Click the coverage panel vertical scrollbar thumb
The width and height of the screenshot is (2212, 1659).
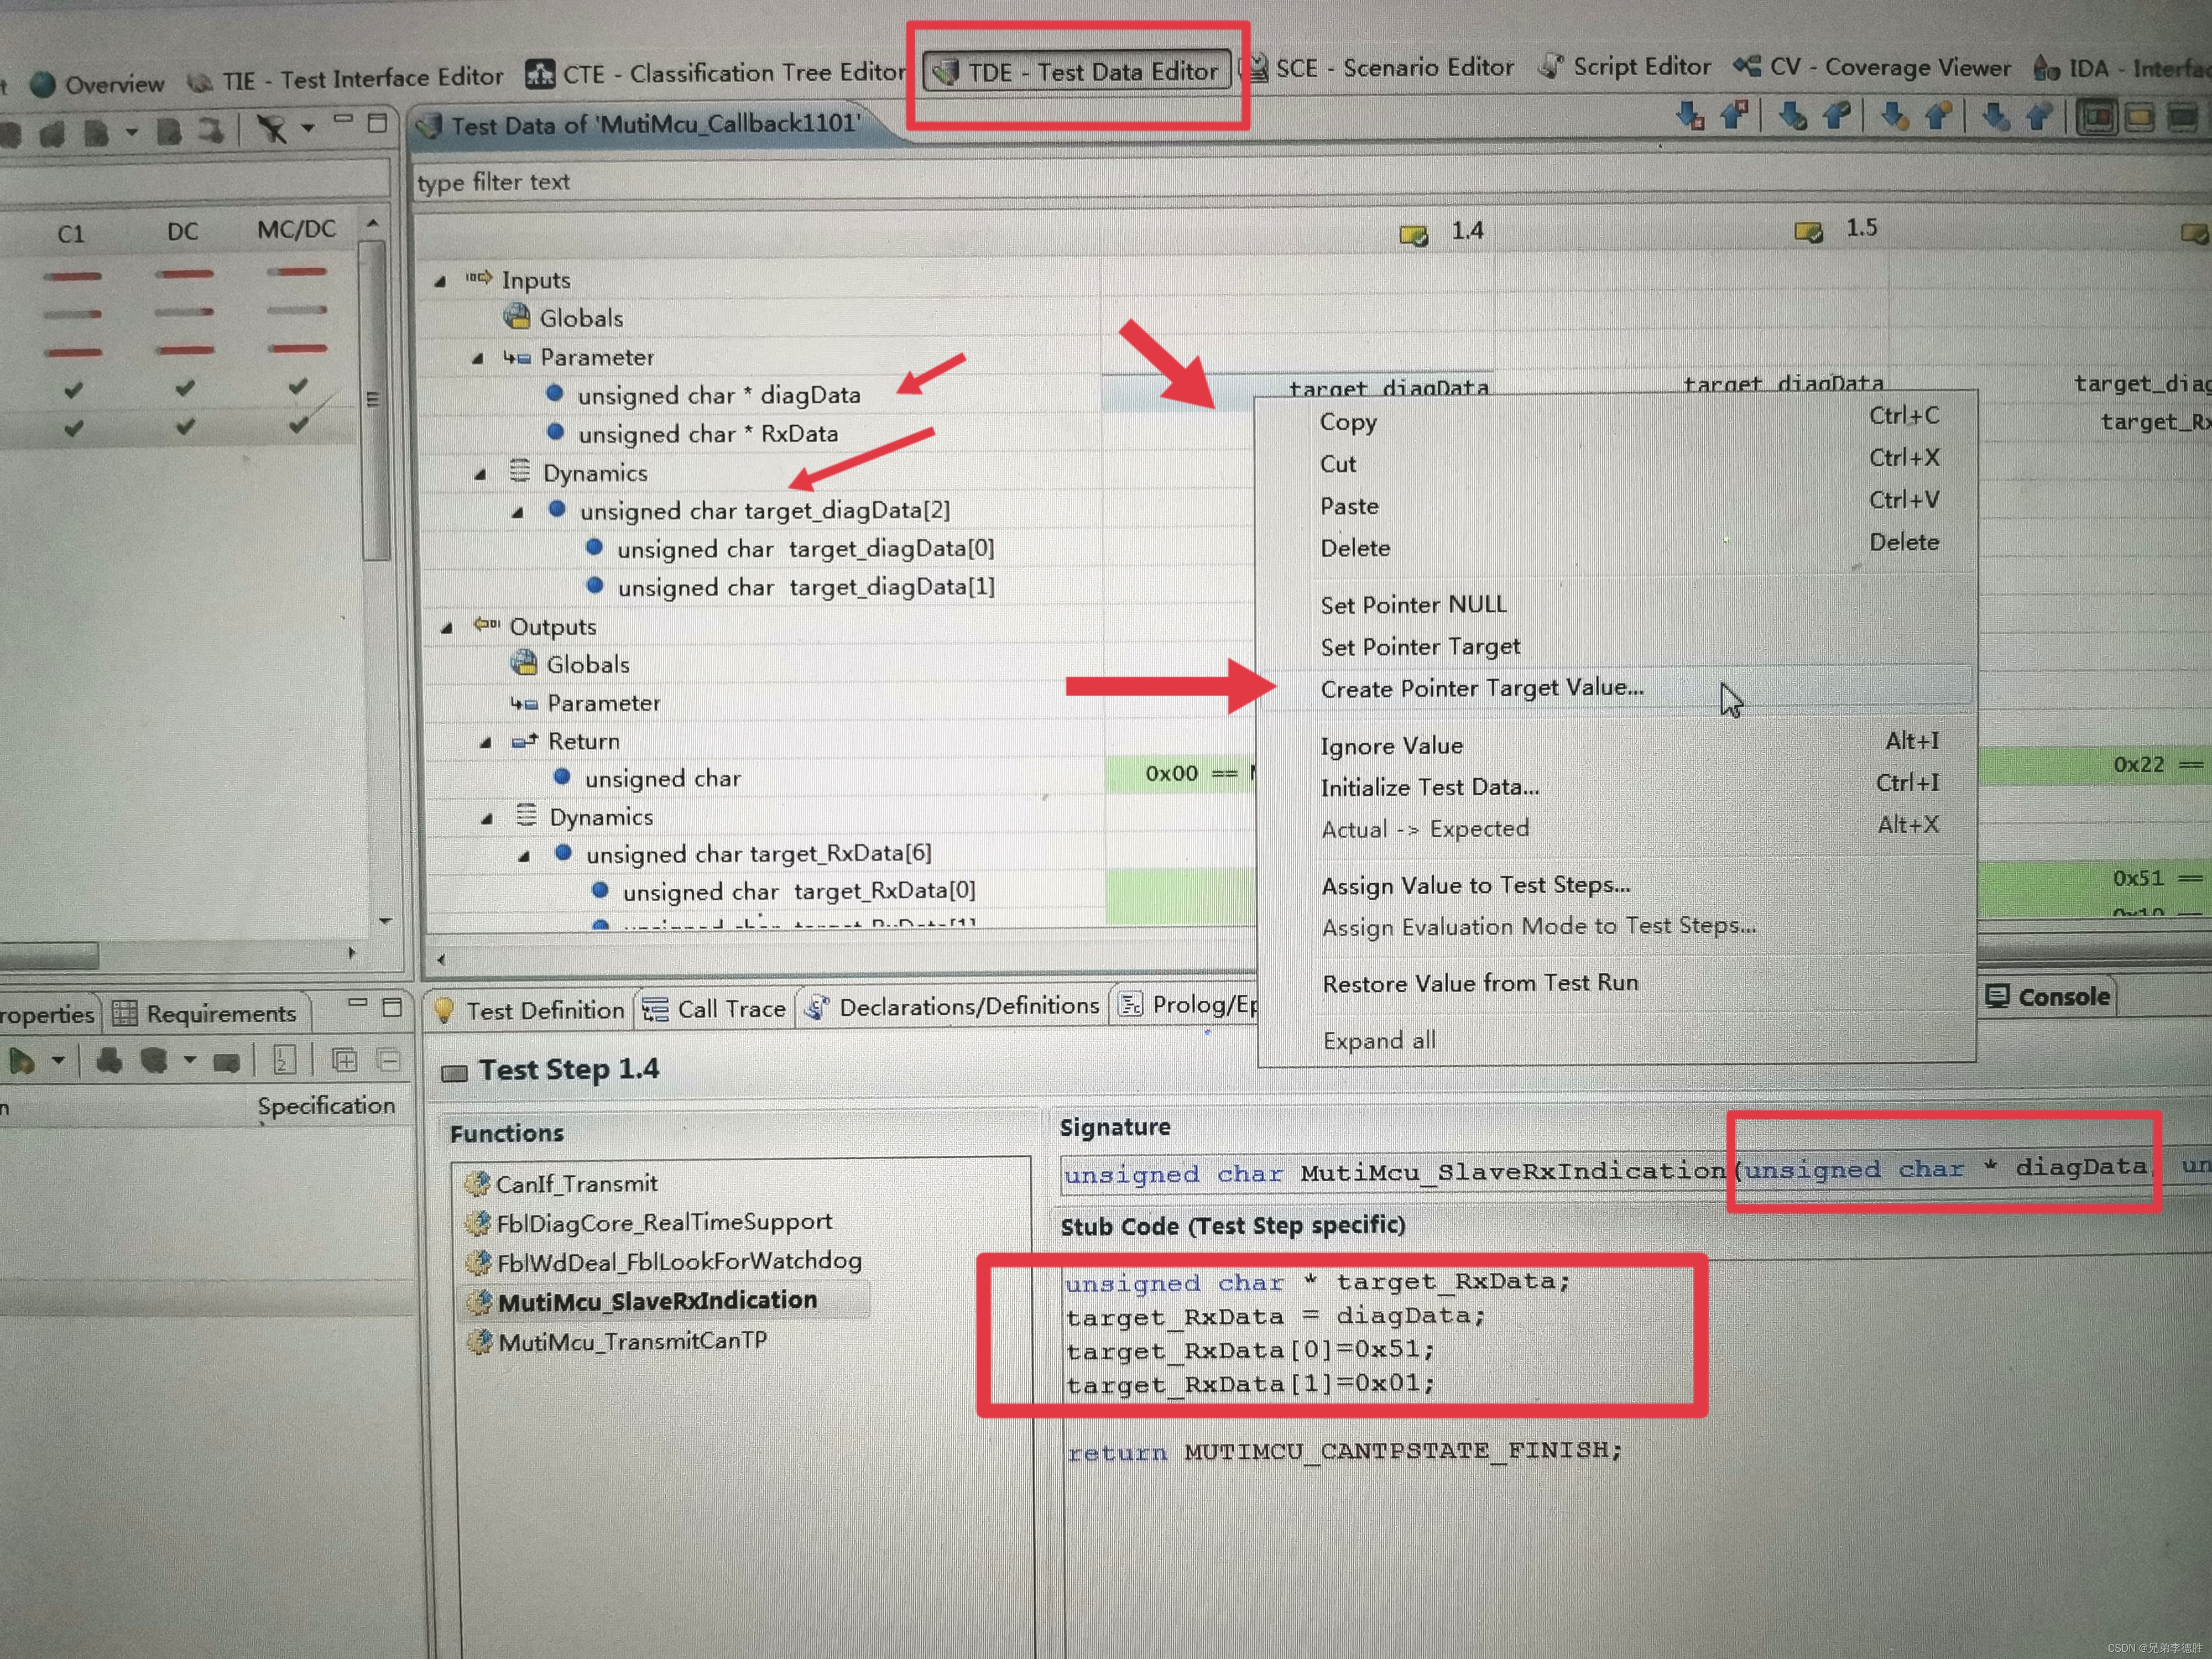coord(375,400)
